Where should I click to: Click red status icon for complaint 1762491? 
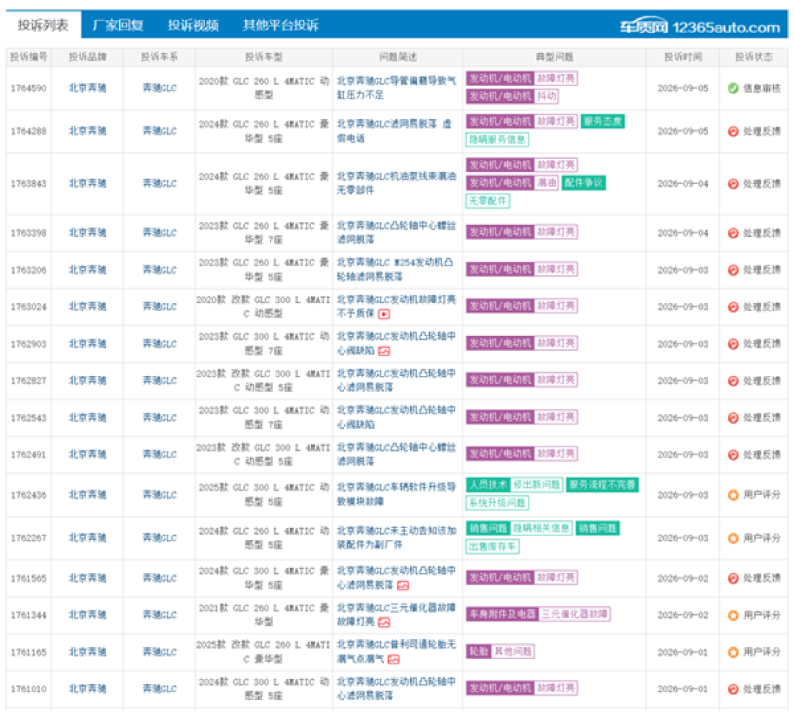coord(733,455)
